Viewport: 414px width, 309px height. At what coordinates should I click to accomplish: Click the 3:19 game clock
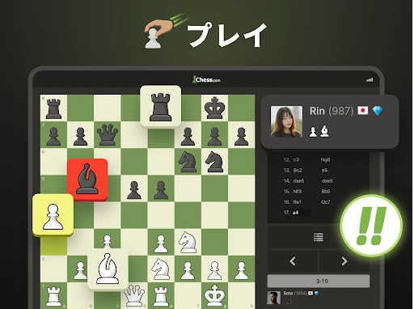319,281
